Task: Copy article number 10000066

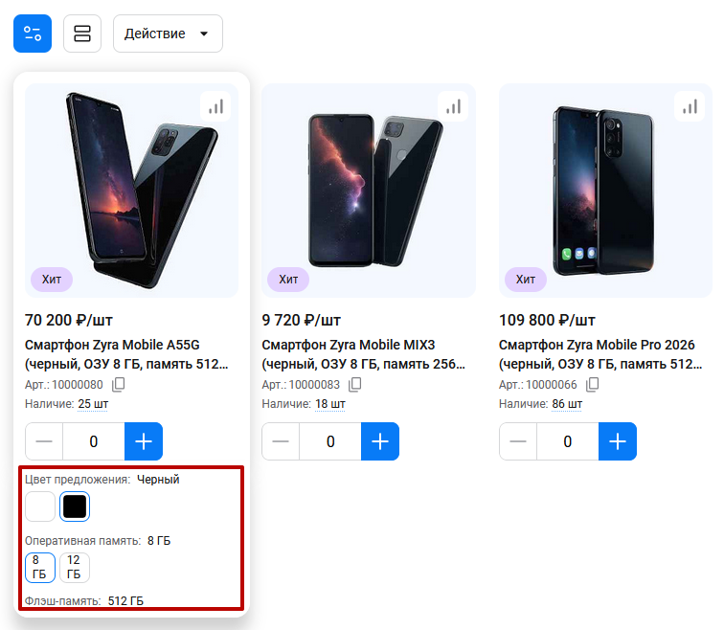Action: 593,385
